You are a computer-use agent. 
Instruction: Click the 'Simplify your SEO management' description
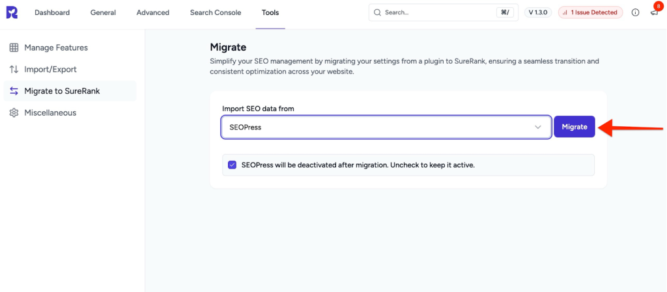click(404, 66)
